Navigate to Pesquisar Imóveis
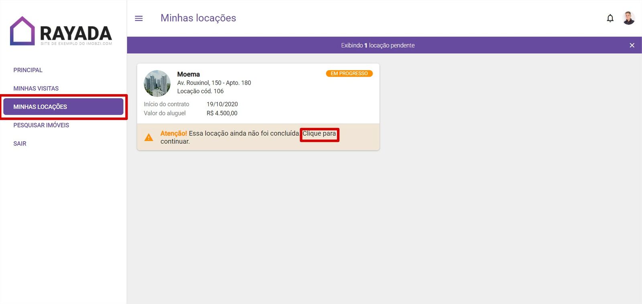The image size is (642, 304). pos(41,125)
